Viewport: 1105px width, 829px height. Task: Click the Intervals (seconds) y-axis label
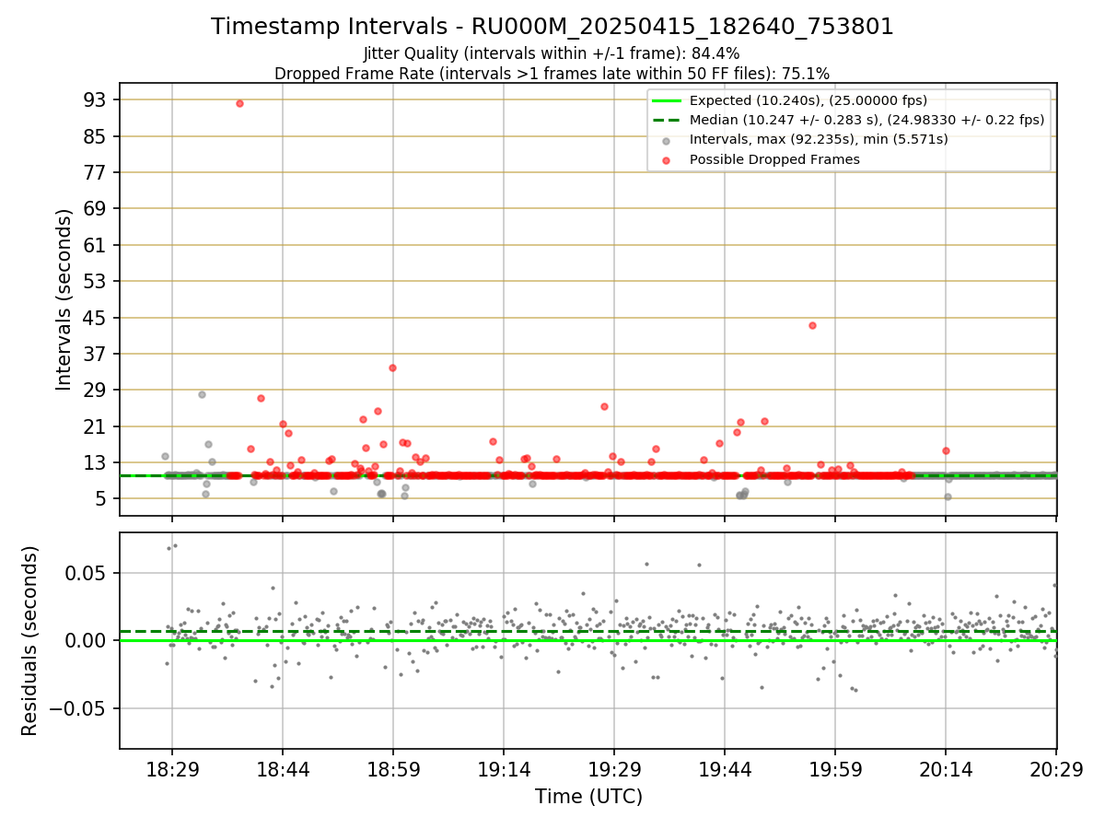click(x=64, y=299)
